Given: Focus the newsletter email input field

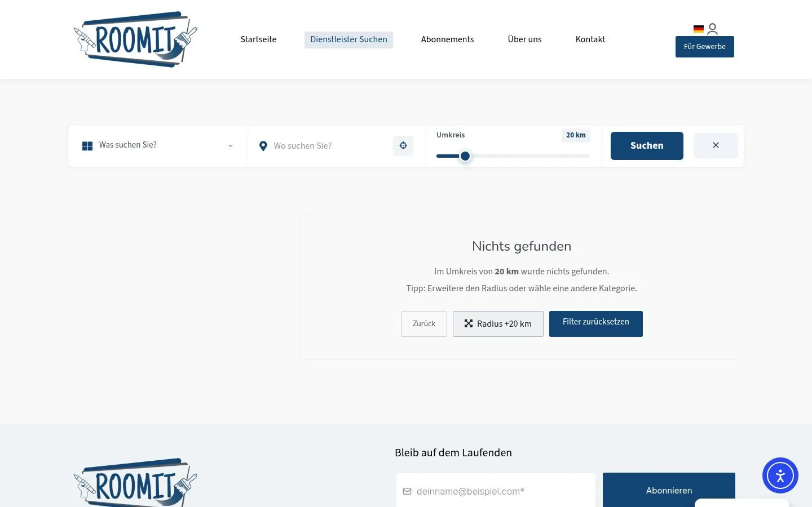Looking at the screenshot, I should pyautogui.click(x=496, y=491).
